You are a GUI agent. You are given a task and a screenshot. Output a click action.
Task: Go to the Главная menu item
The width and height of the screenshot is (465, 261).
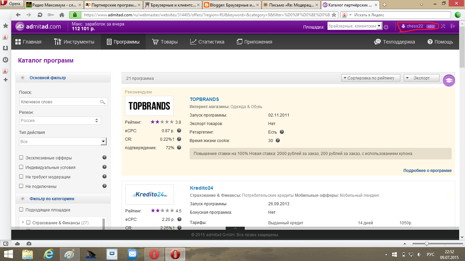coord(28,42)
